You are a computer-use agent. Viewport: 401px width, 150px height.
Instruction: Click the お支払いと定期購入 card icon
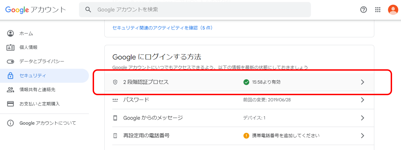point(10,104)
